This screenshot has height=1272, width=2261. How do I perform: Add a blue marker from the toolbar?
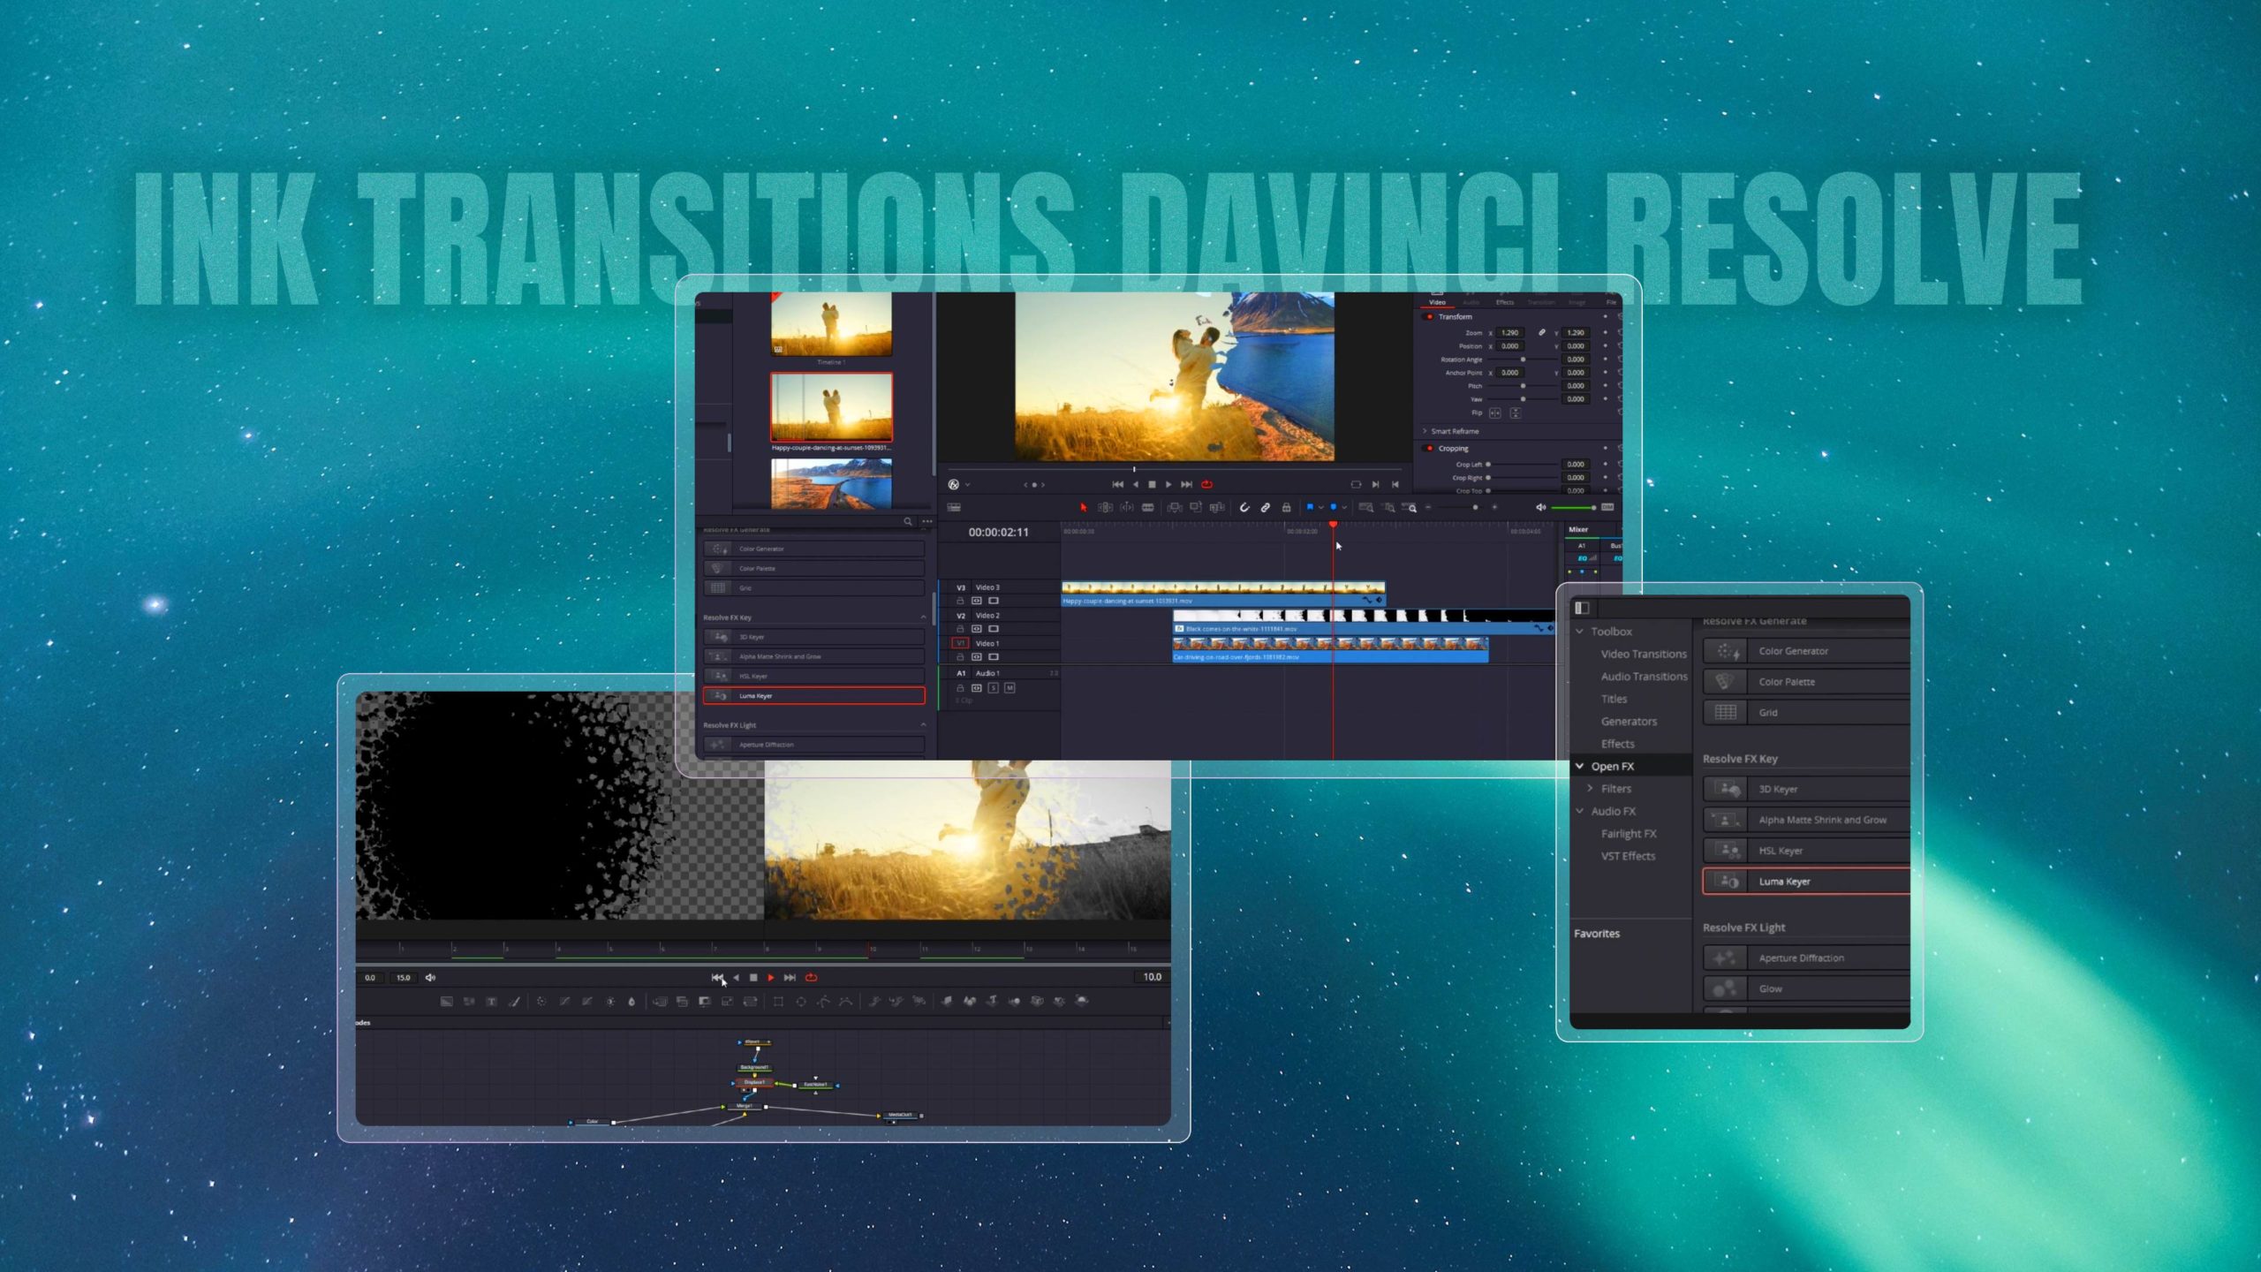pyautogui.click(x=1334, y=507)
